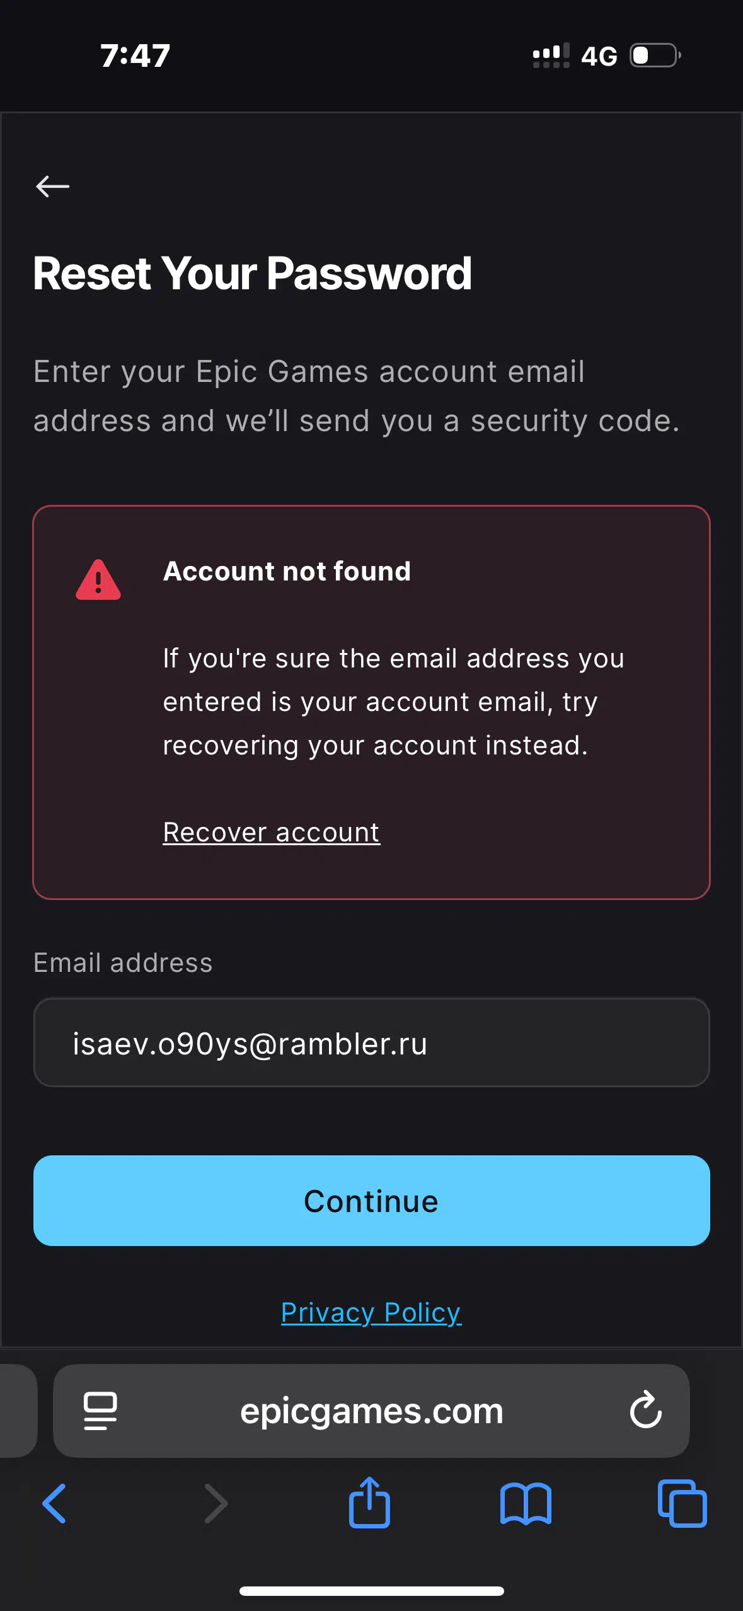This screenshot has width=743, height=1611.
Task: Tap the Account not found heading
Action: coord(287,571)
